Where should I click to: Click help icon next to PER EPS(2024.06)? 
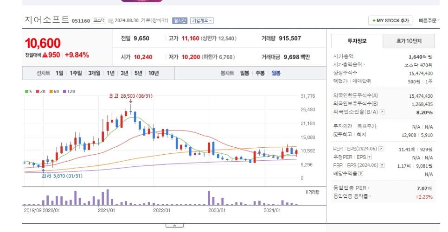click(381, 149)
